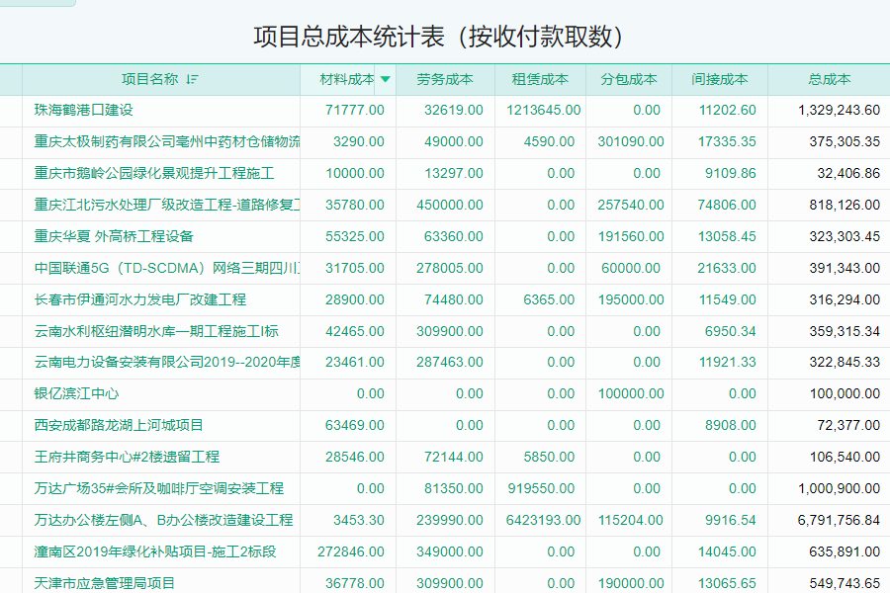The height and width of the screenshot is (593, 890).
Task: Click the 分包成本 column header
Action: [x=628, y=79]
